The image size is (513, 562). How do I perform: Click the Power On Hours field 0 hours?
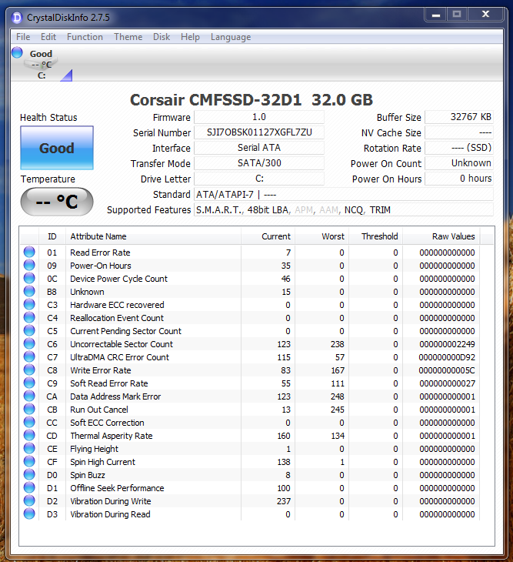coord(459,179)
